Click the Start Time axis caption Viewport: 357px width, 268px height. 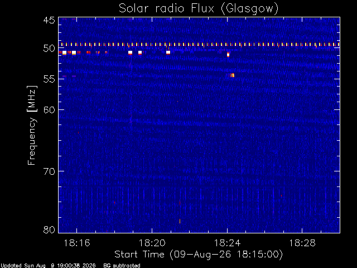[x=199, y=255]
